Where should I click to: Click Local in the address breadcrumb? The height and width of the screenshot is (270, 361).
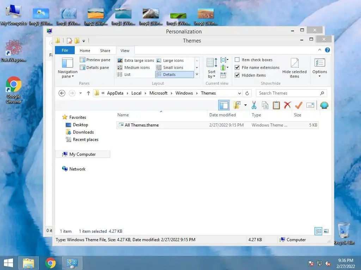coord(136,93)
